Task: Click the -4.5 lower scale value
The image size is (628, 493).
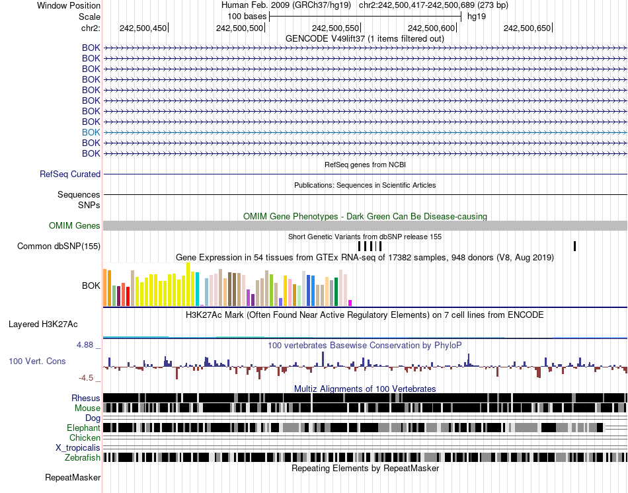Action: pyautogui.click(x=86, y=378)
